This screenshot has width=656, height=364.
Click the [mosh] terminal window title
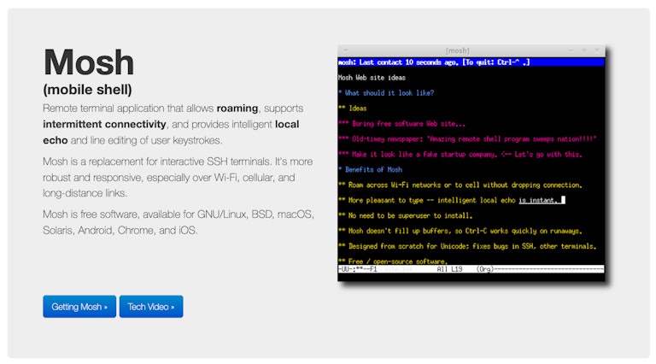pos(457,50)
